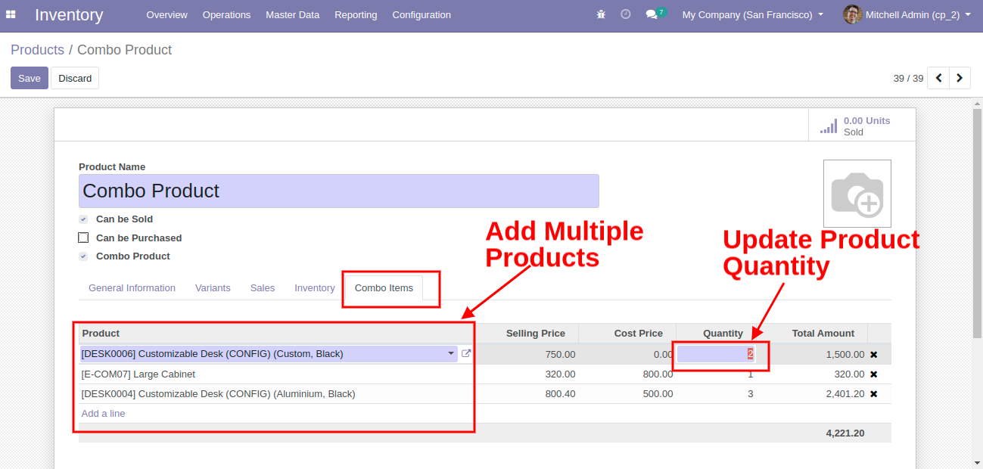Expand the product dropdown for DESK0006
The width and height of the screenshot is (983, 469).
[x=451, y=354]
